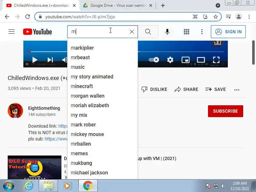Viewport: 256px width, 192px height.
Task: Enter full screen on the video
Action: click(x=216, y=60)
